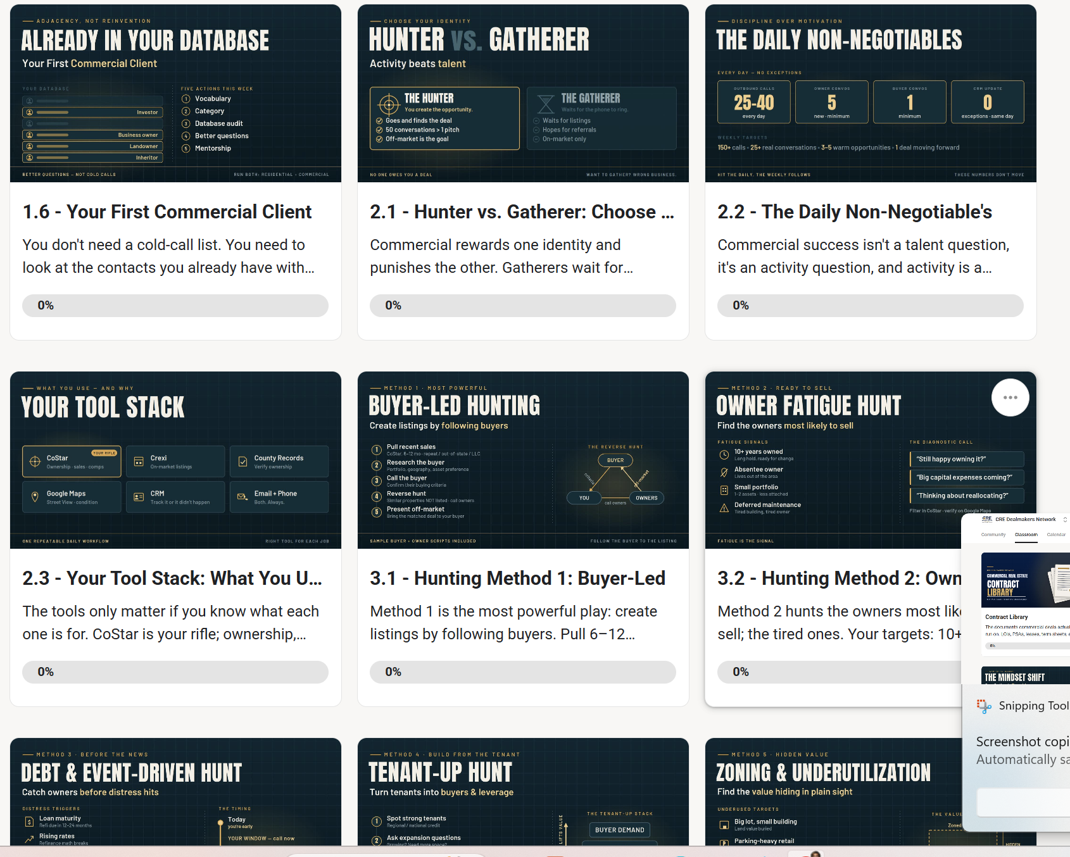Click description "Commercial success isn't a talent question"
The image size is (1070, 857).
864,256
